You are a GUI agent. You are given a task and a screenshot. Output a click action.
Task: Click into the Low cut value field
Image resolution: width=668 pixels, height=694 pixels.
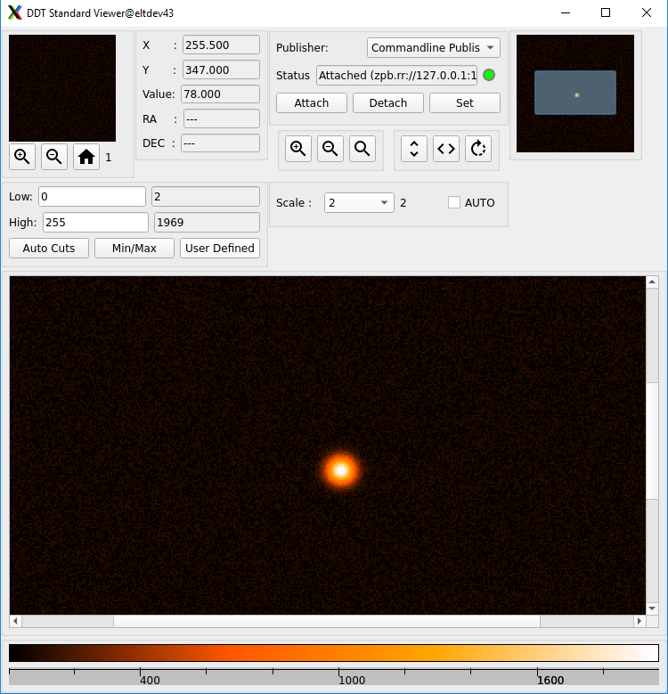click(92, 197)
